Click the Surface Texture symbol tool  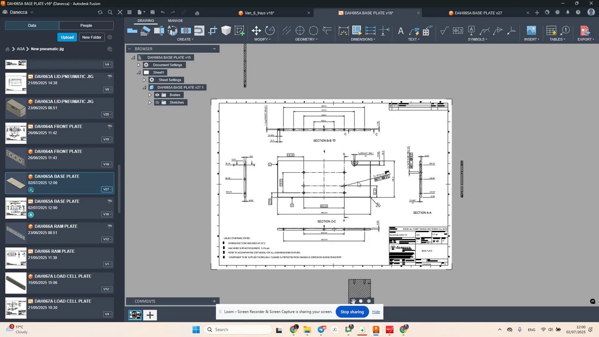click(x=444, y=31)
